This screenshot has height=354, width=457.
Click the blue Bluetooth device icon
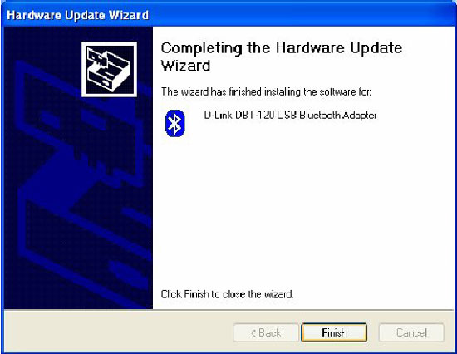tap(174, 123)
